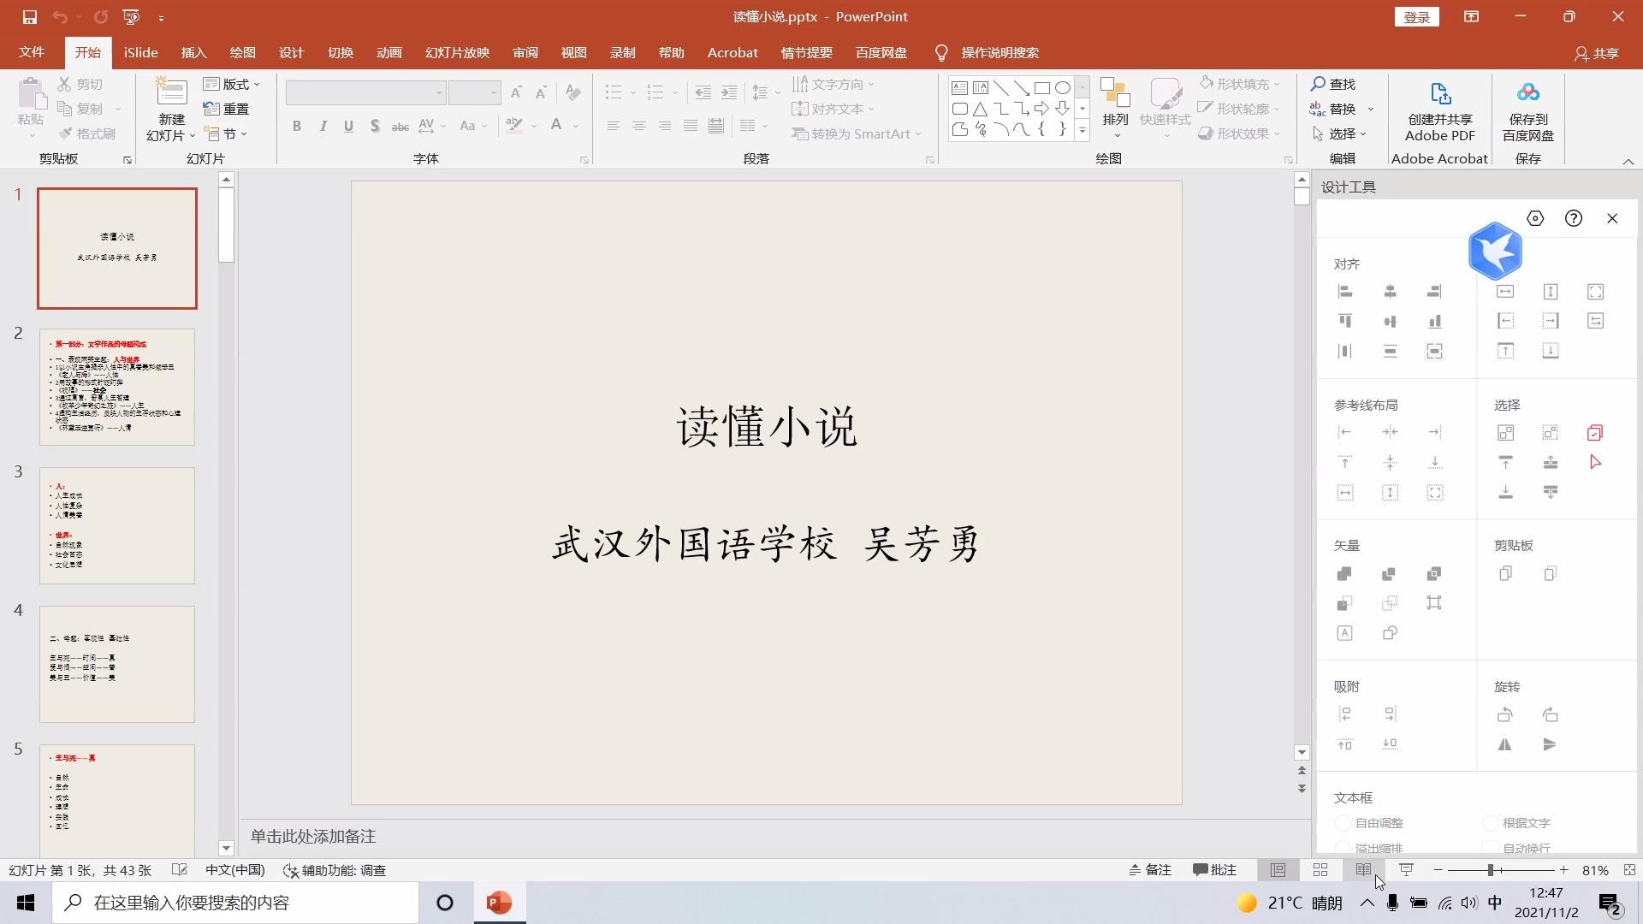Select slide 3 thumbnail
The height and width of the screenshot is (924, 1643).
[x=117, y=525]
